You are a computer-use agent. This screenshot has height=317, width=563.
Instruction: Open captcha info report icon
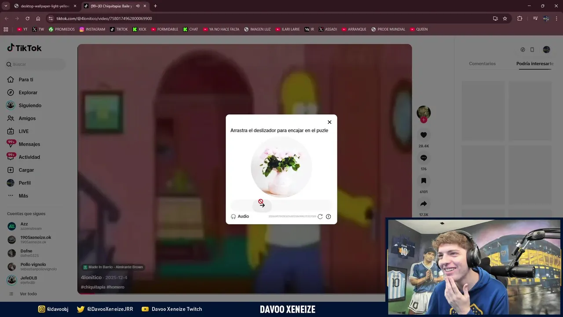tap(328, 217)
